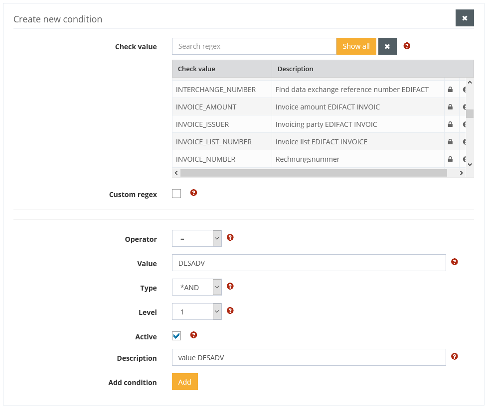Click help icon next to Level dropdown
487x408 pixels.
(230, 311)
